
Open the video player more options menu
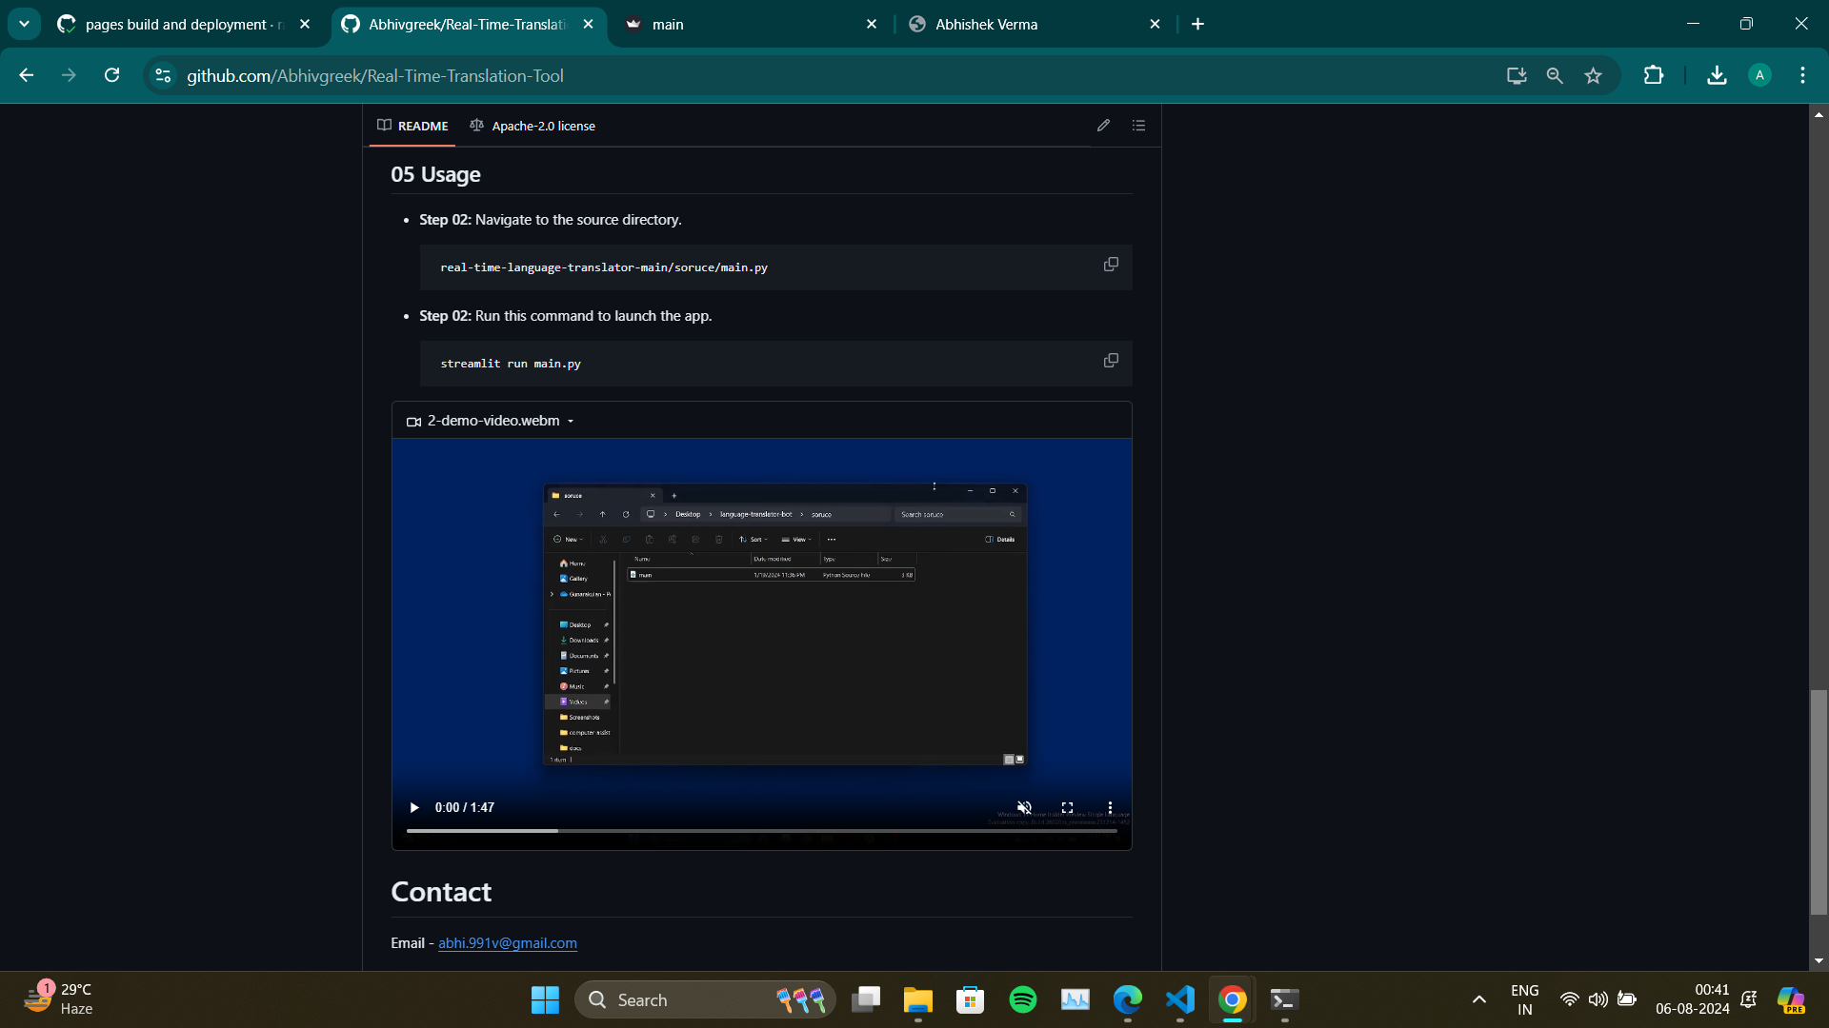[1110, 807]
